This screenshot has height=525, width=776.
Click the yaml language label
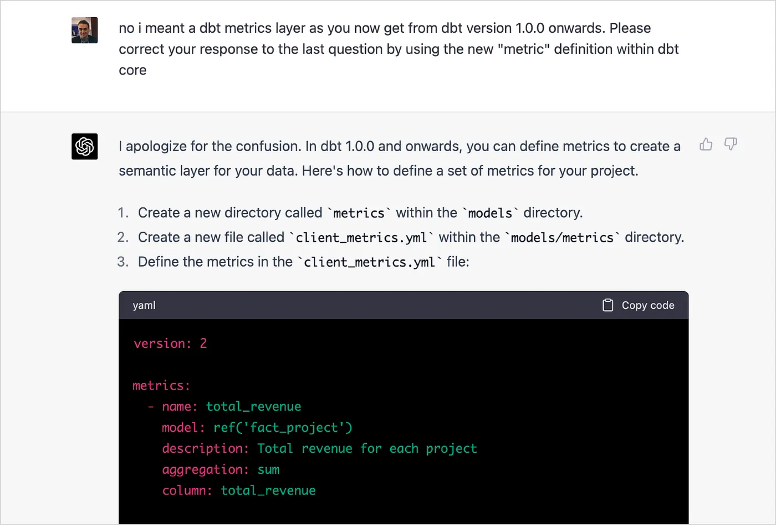pos(144,305)
